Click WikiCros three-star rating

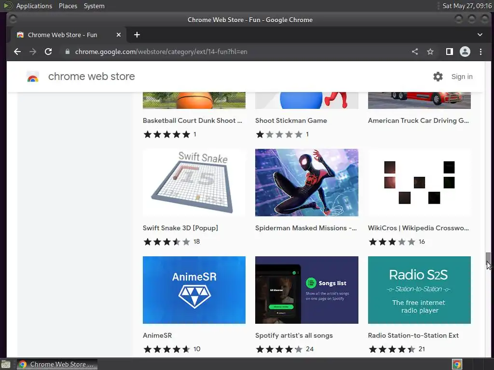pos(392,242)
